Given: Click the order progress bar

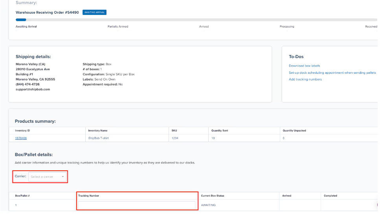Looking at the screenshot, I should [x=196, y=20].
